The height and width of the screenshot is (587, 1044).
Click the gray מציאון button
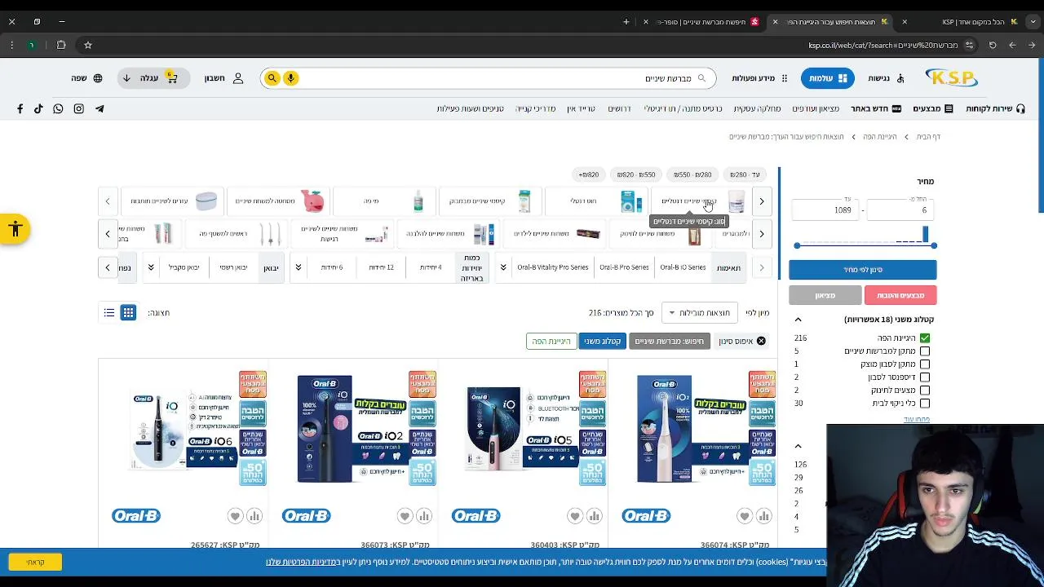[x=825, y=295]
